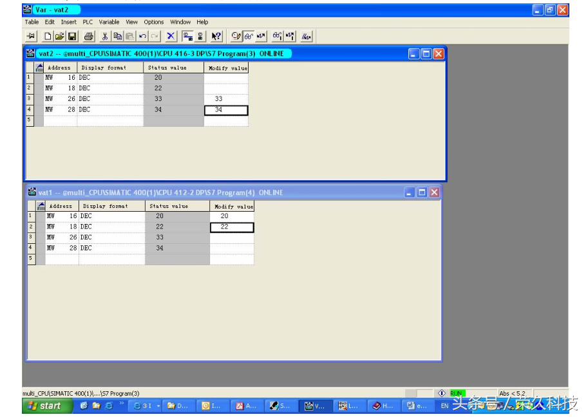Screen dimensions: 588x417
Task: Click the New variable table icon
Action: [x=48, y=37]
